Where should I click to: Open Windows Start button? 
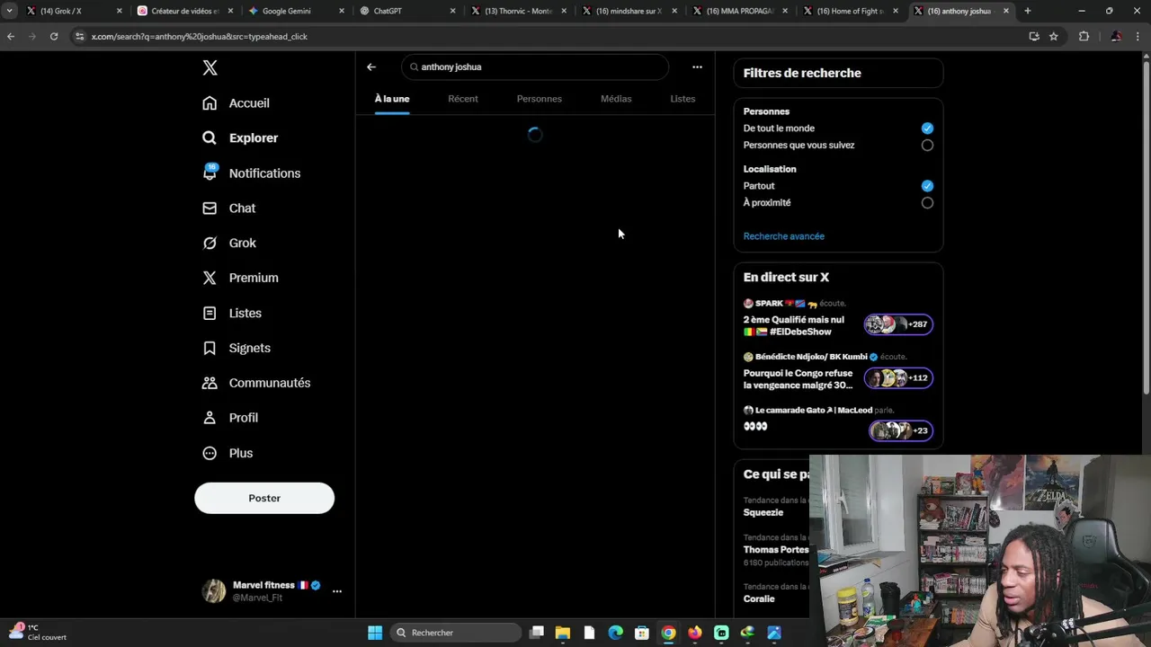coord(375,633)
